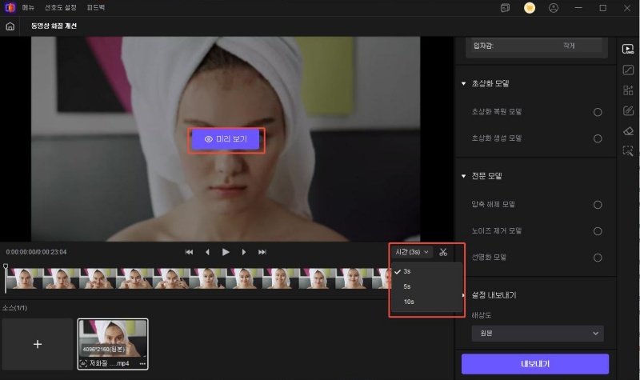Open the user account profile icon
640x380 pixels.
point(553,8)
